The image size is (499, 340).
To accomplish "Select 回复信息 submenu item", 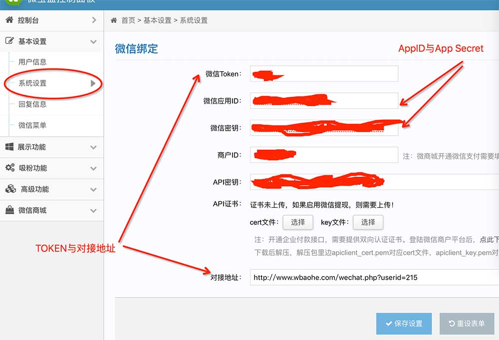I will (32, 104).
